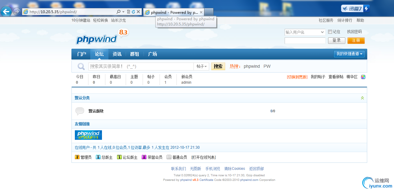Click the forum search magnifier icon
The height and width of the screenshot is (191, 394).
pos(81,67)
